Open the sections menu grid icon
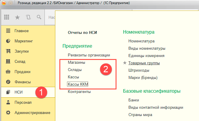This screenshot has width=199, height=121. click(7, 17)
